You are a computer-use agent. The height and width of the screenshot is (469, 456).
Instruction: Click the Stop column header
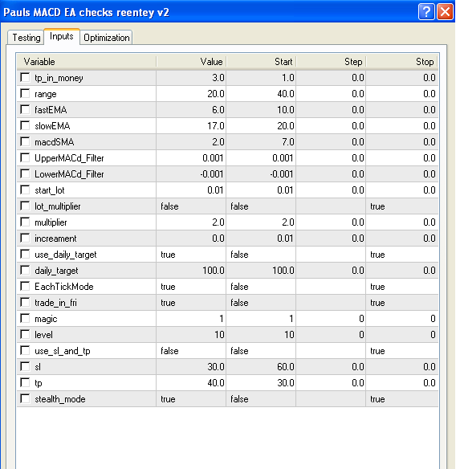pos(402,62)
